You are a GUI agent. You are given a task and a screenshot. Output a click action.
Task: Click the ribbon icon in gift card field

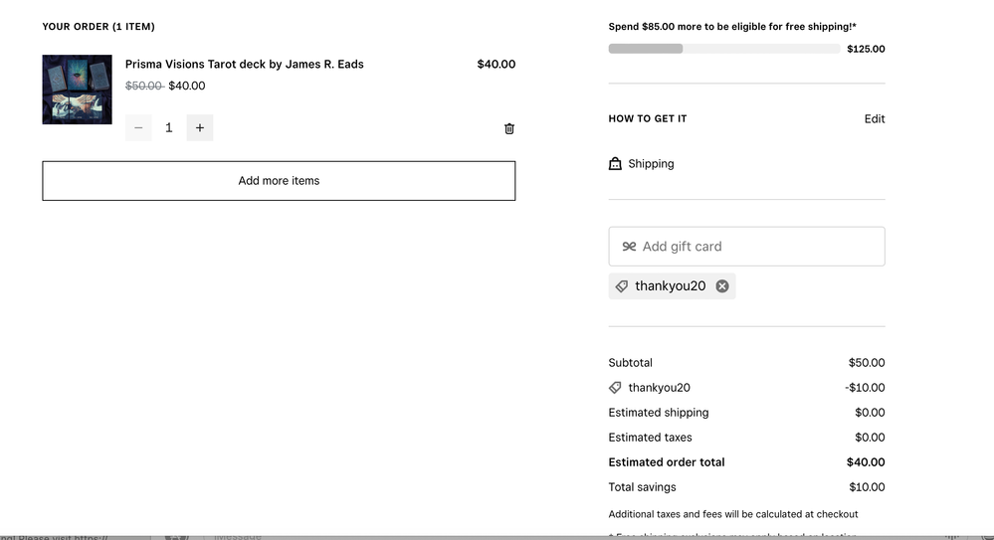point(629,247)
